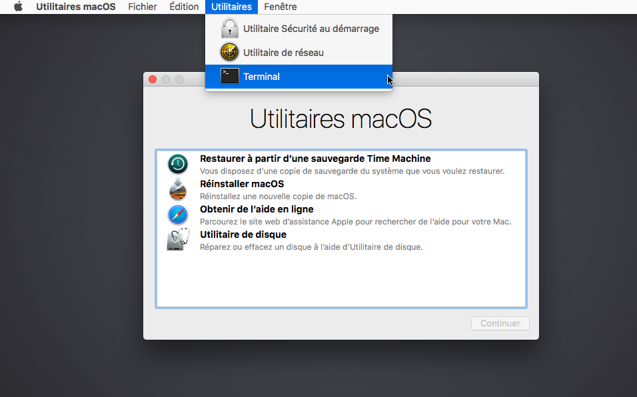This screenshot has width=637, height=397.
Task: Open the Fichier menu
Action: pos(142,7)
